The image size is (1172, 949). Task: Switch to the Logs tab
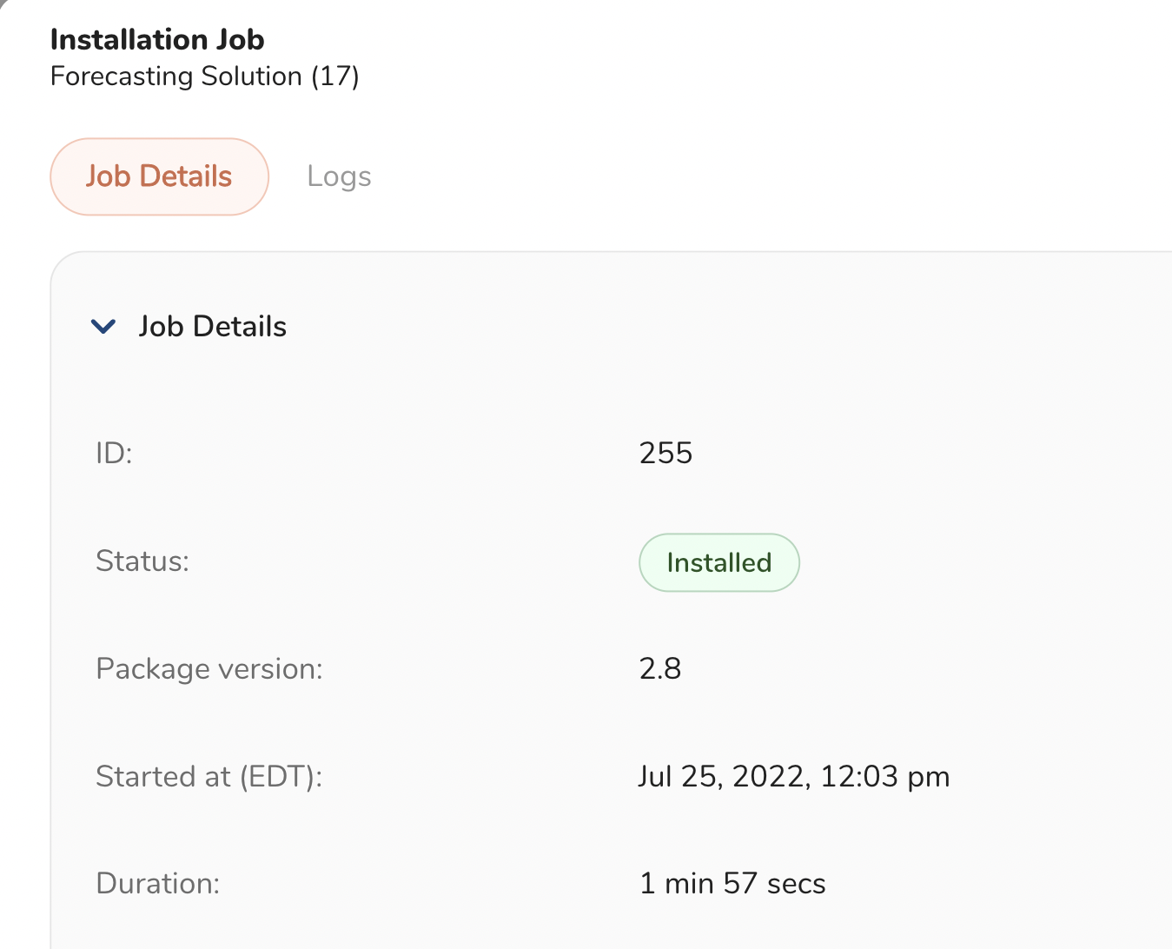pos(338,176)
